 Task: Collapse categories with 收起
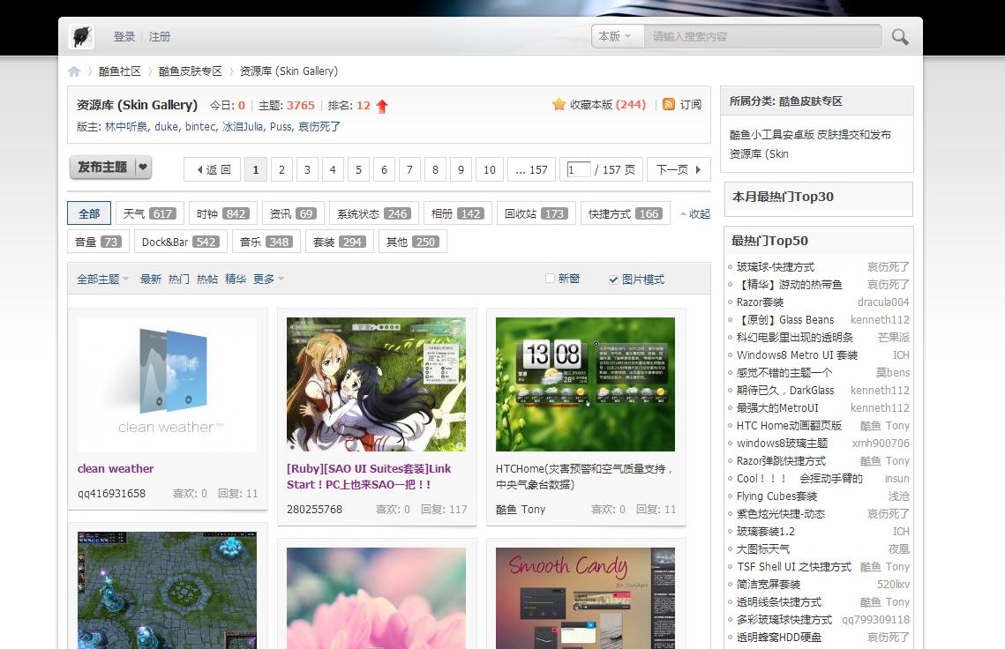click(695, 214)
